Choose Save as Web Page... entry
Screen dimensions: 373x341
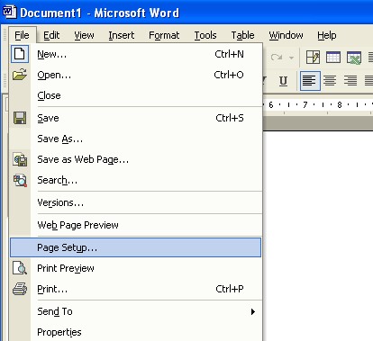pyautogui.click(x=135, y=159)
